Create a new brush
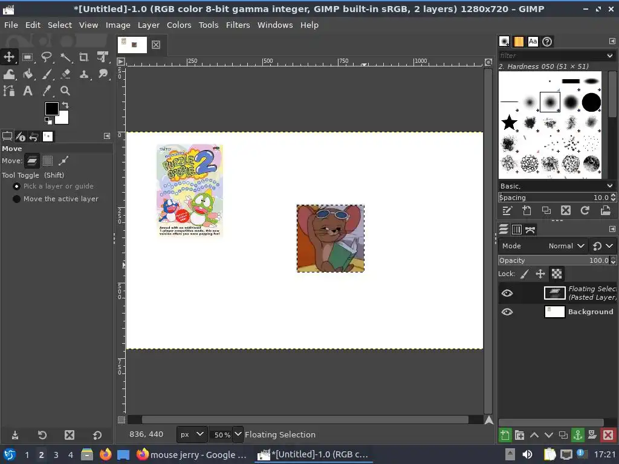This screenshot has width=619, height=464. coord(527,211)
